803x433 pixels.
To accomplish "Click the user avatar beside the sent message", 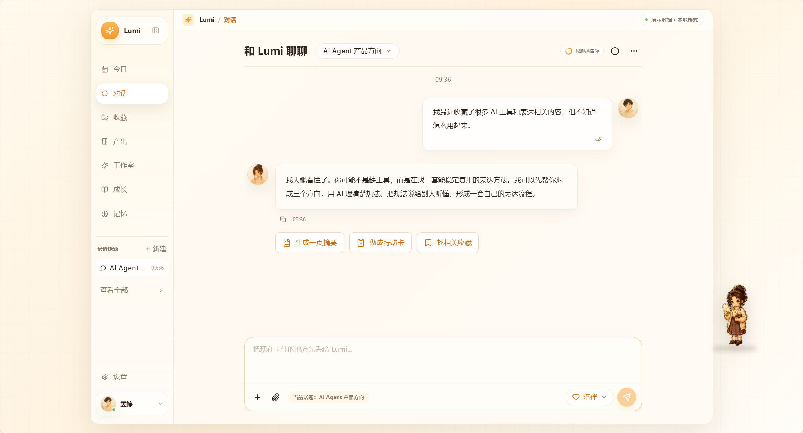I will [628, 108].
